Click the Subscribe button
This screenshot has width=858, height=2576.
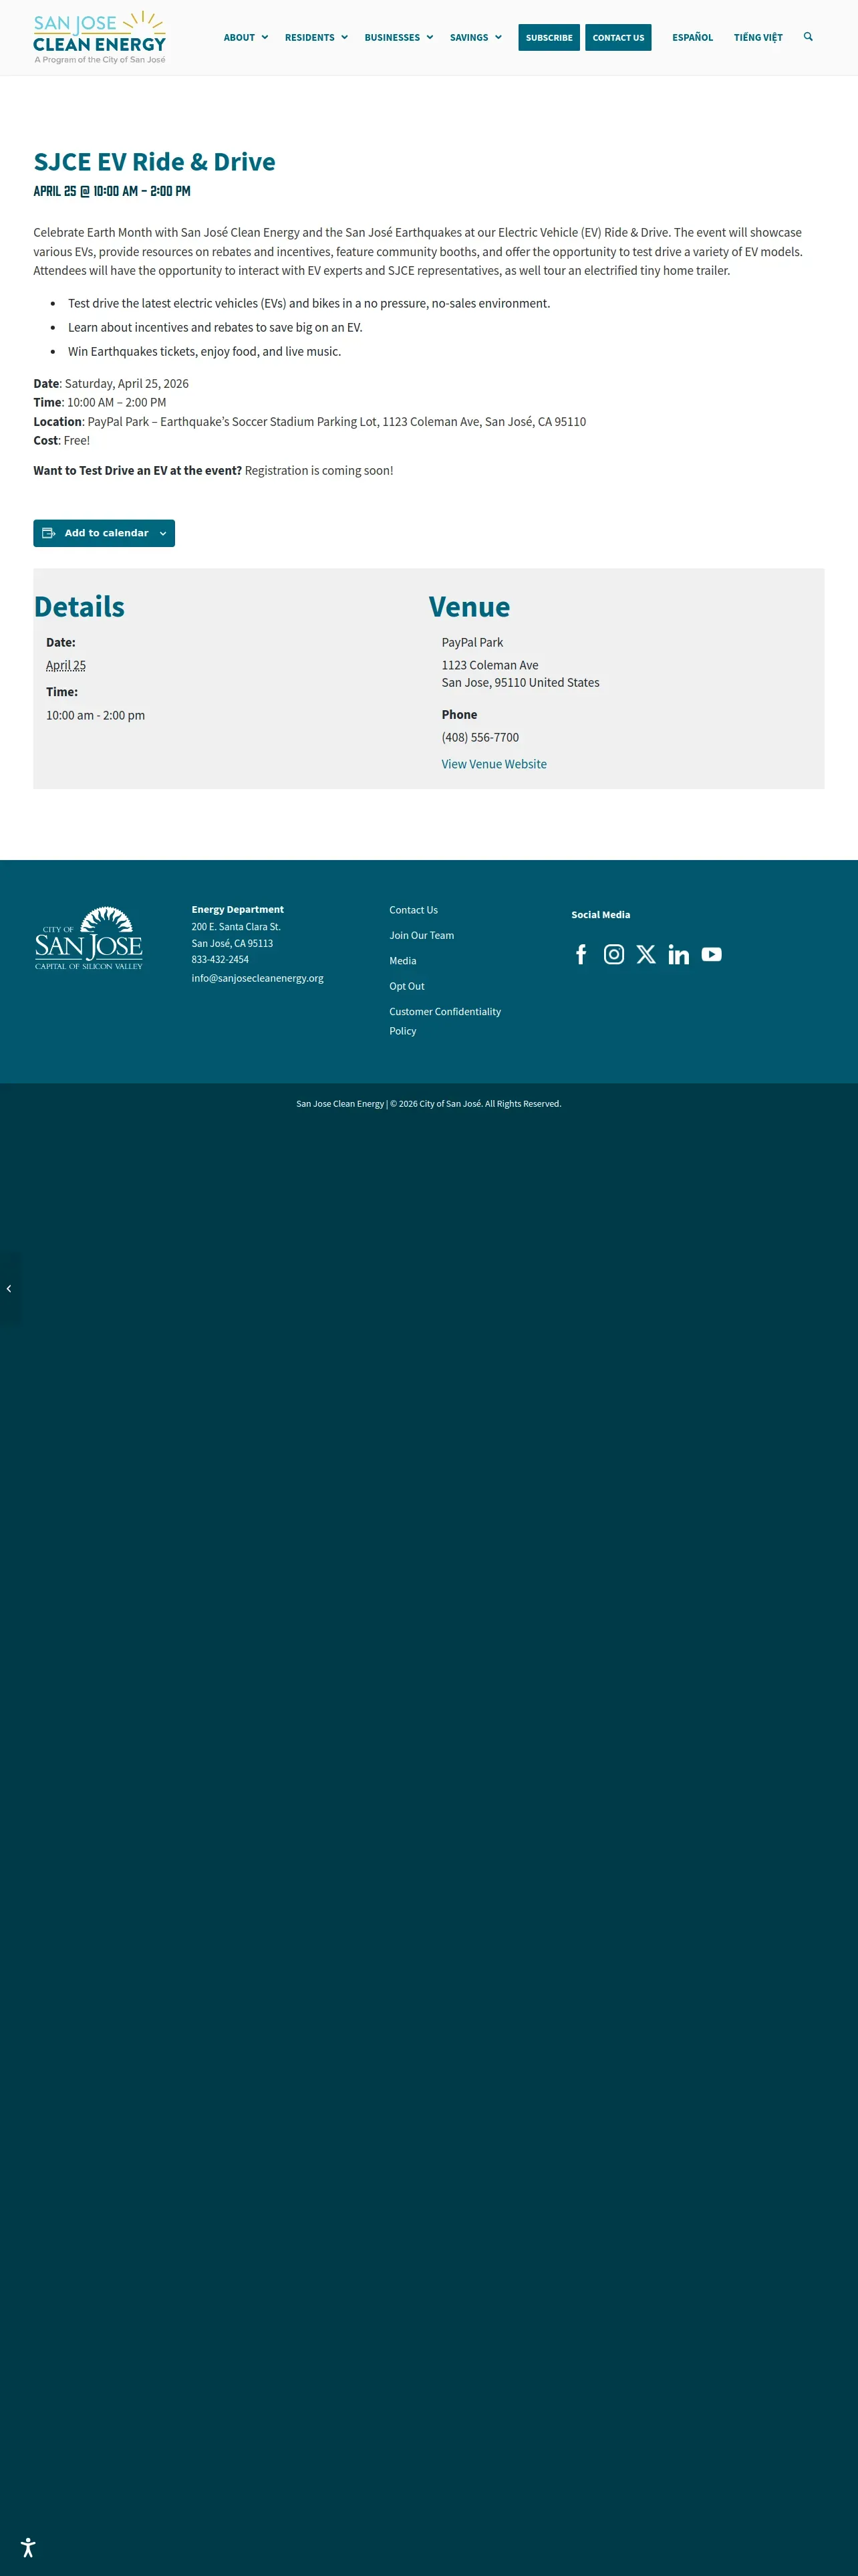click(549, 38)
